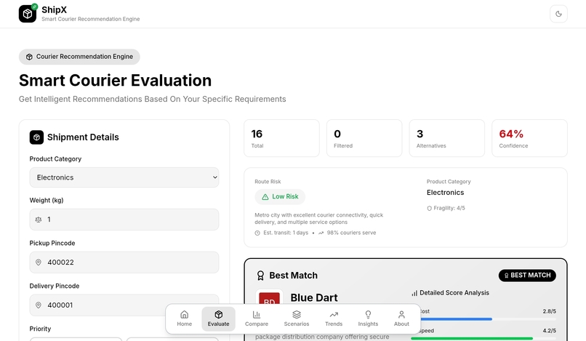Screen dimensions: 586x341
Task: Click the Delivery Pincode location pin icon
Action: (38, 305)
